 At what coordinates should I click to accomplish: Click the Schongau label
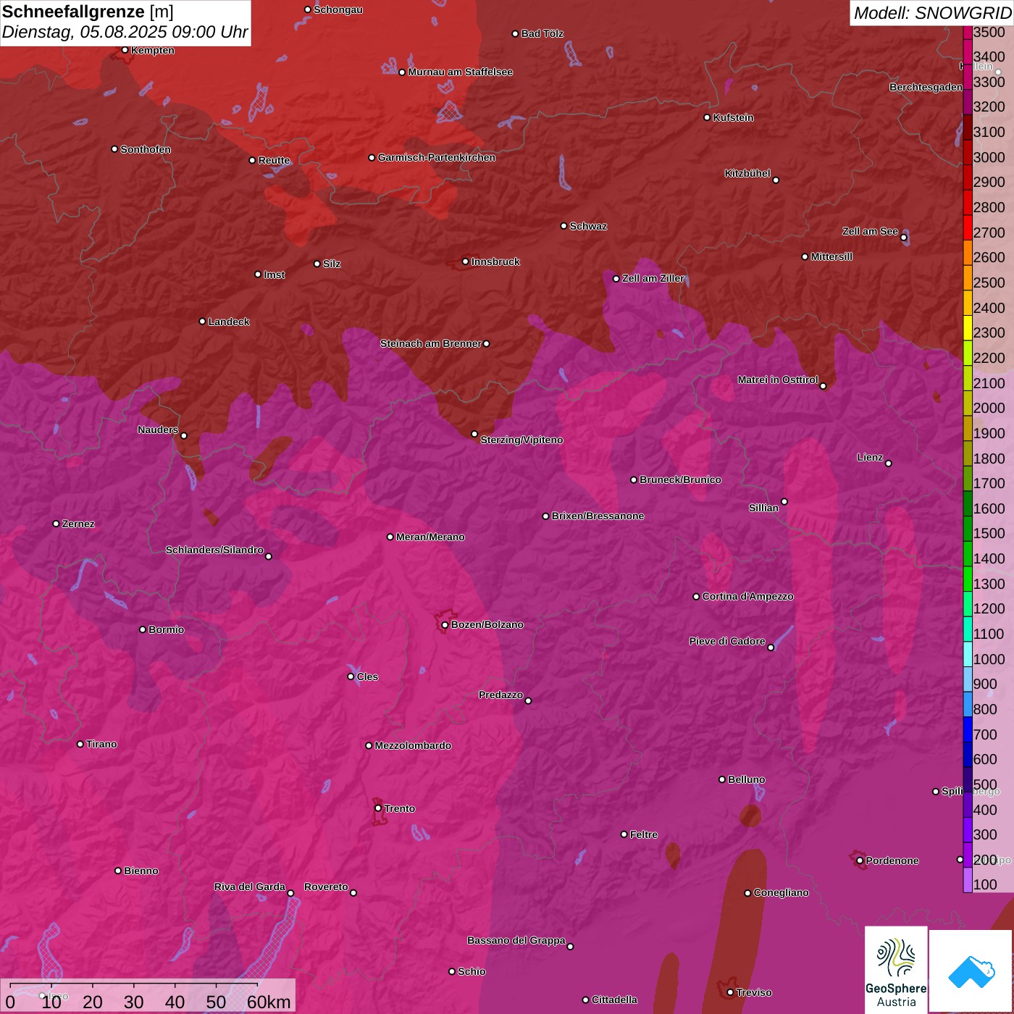[x=338, y=9]
